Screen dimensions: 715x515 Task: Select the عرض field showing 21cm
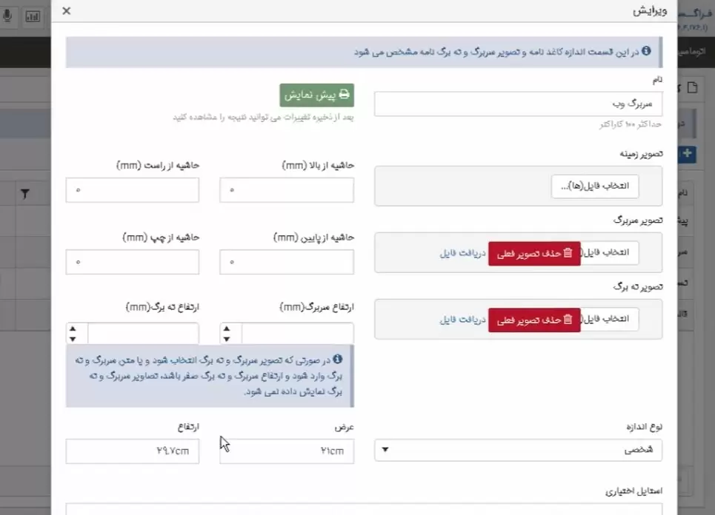285,451
